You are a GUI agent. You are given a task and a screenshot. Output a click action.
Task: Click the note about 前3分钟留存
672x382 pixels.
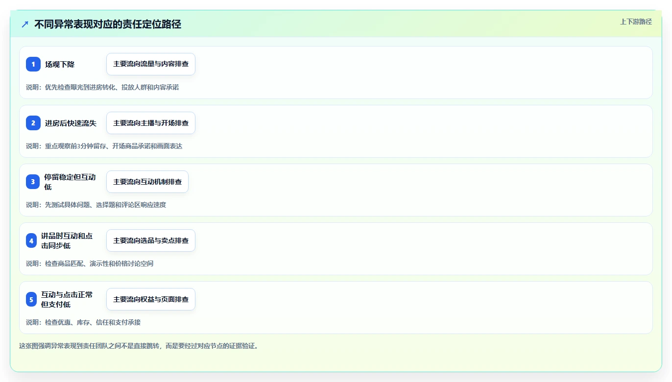104,146
